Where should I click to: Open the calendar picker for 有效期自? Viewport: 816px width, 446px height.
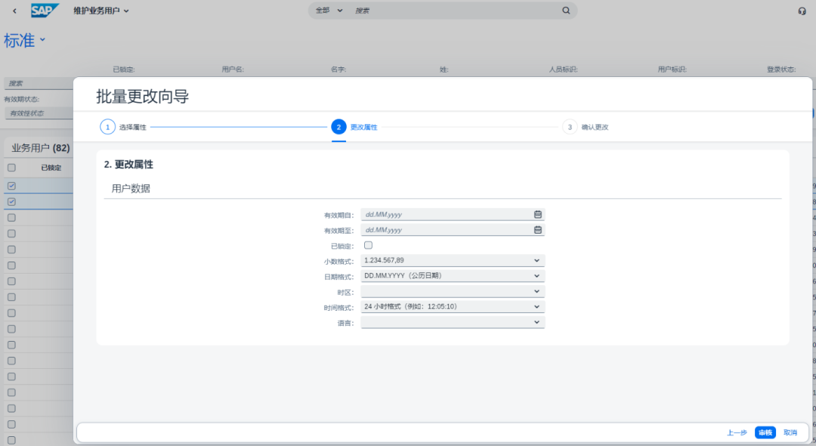click(537, 214)
